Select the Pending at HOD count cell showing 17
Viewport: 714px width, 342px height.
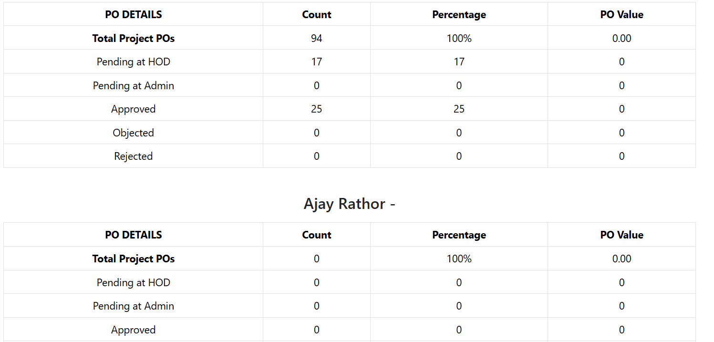[316, 62]
